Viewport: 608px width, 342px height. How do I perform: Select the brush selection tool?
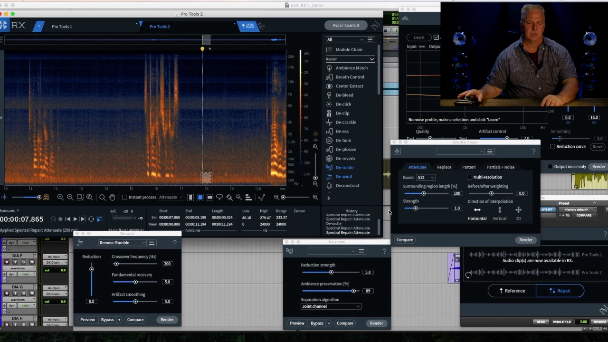click(229, 197)
